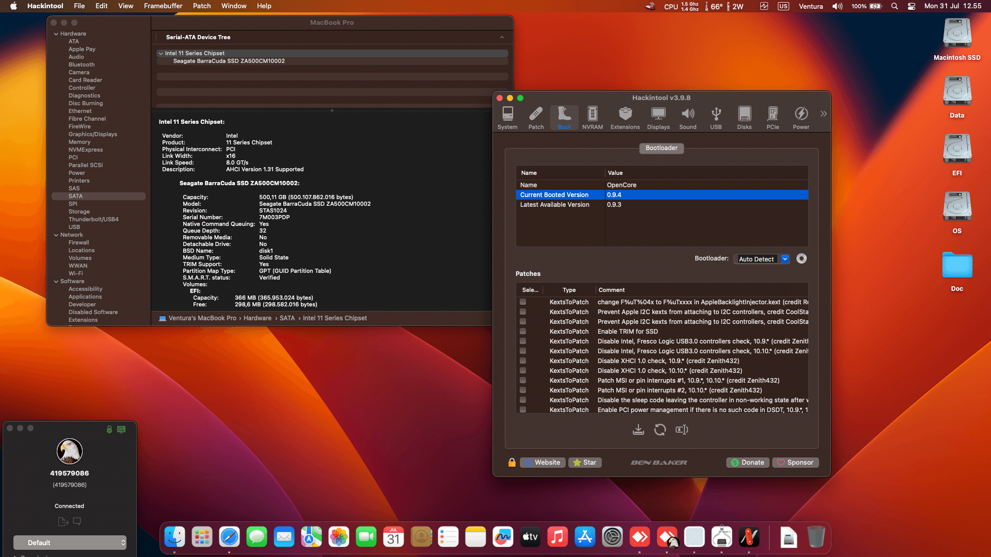The height and width of the screenshot is (557, 991).
Task: Collapse the Serial-ATA Device Tree header chevron
Action: 502,38
